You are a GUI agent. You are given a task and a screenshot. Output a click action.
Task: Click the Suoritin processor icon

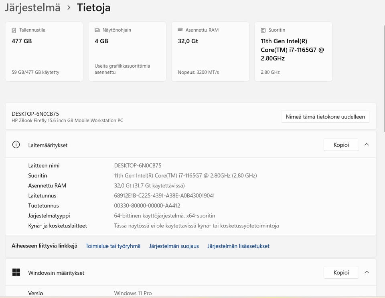263,30
